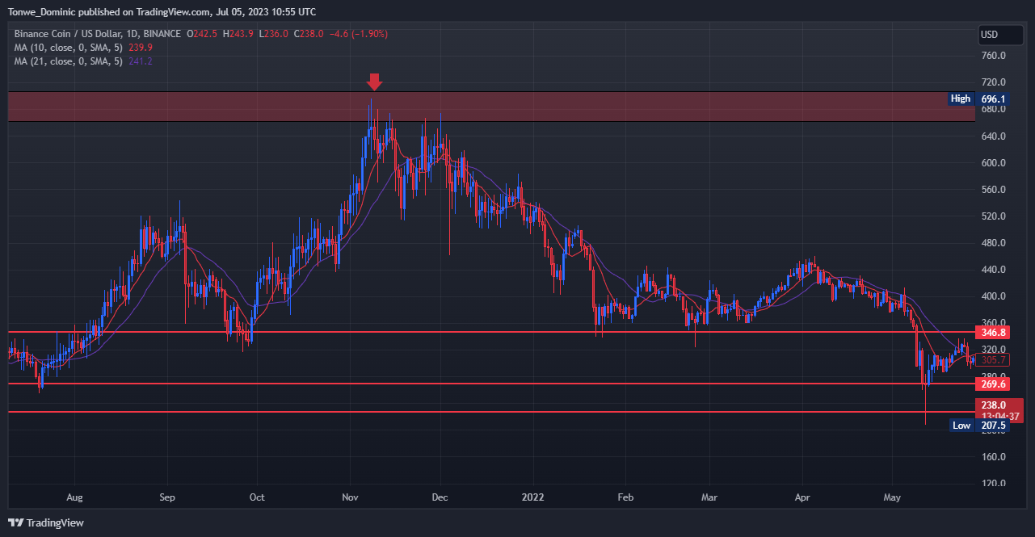Click the 600.0 price axis label
The width and height of the screenshot is (1035, 537).
(993, 162)
